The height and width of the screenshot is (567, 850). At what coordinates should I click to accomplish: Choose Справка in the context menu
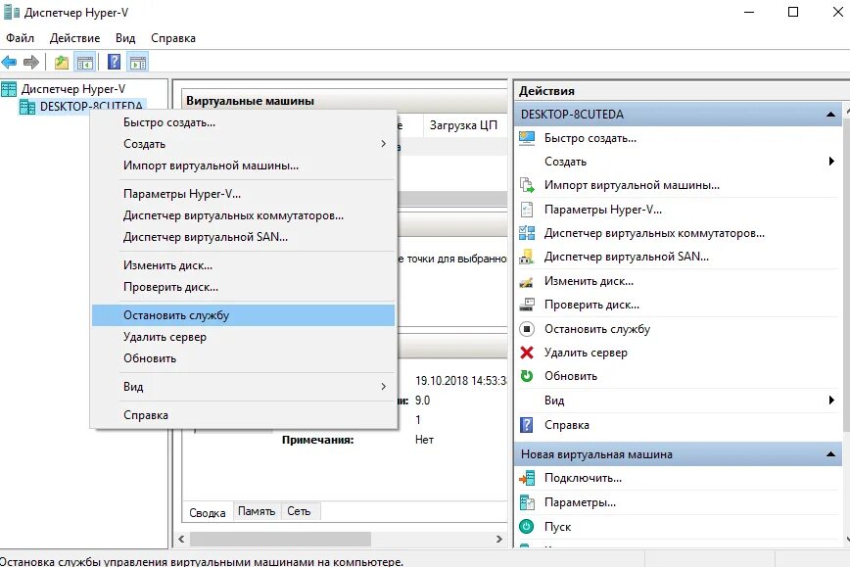(244, 415)
